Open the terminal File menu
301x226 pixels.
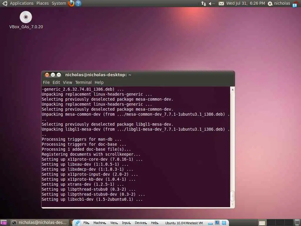(x=46, y=82)
